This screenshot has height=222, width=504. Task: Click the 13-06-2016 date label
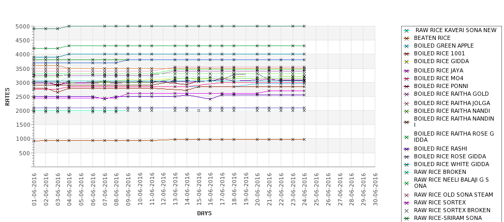pyautogui.click(x=175, y=189)
